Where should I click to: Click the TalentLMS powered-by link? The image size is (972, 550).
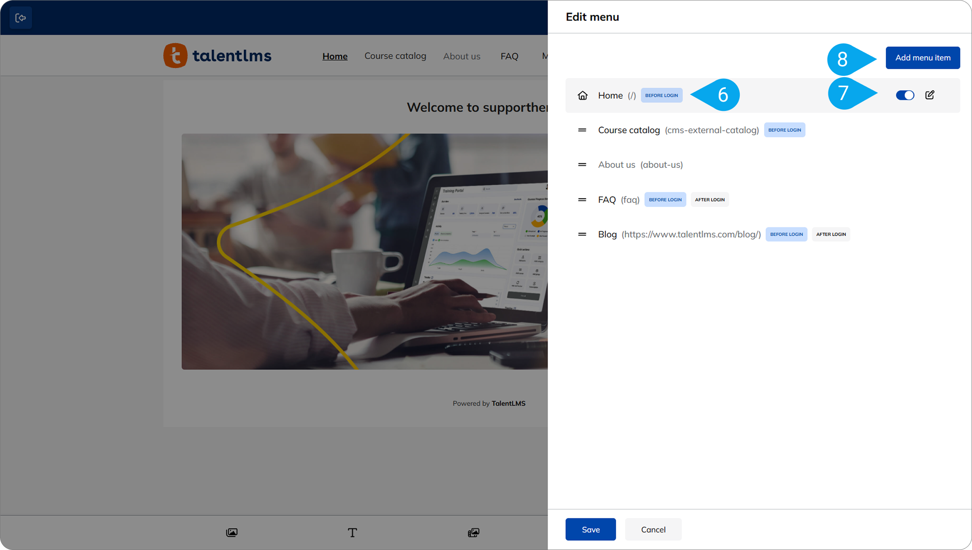[508, 403]
